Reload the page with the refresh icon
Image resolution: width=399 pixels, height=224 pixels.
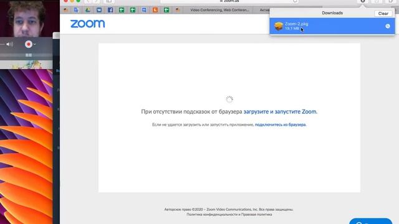coord(295,1)
